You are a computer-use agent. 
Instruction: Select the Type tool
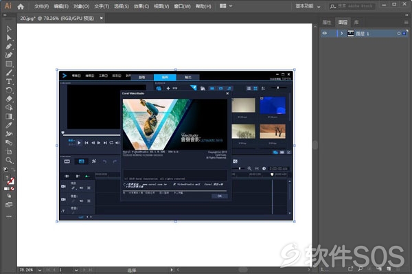click(9, 82)
